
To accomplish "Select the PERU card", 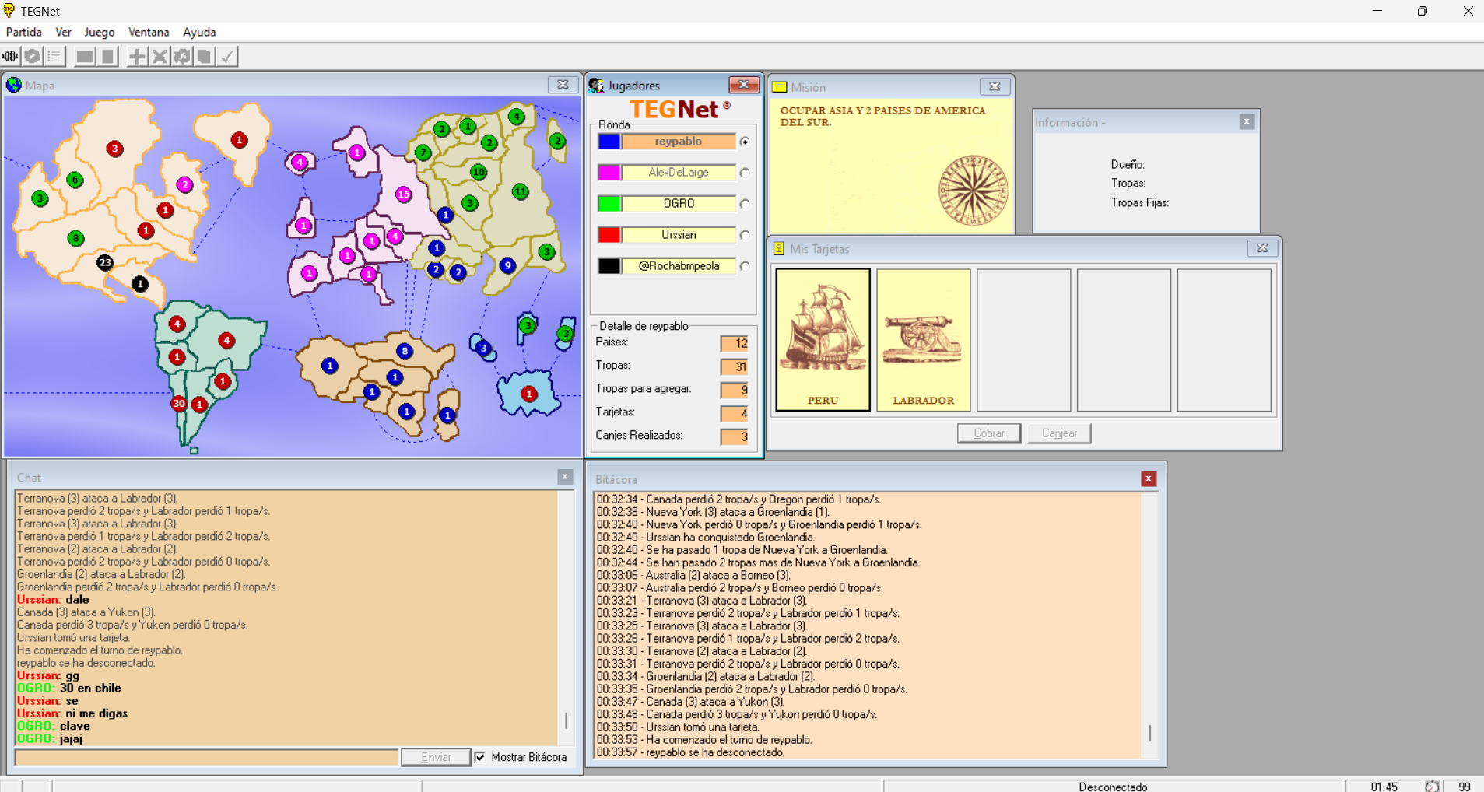I will pos(823,339).
